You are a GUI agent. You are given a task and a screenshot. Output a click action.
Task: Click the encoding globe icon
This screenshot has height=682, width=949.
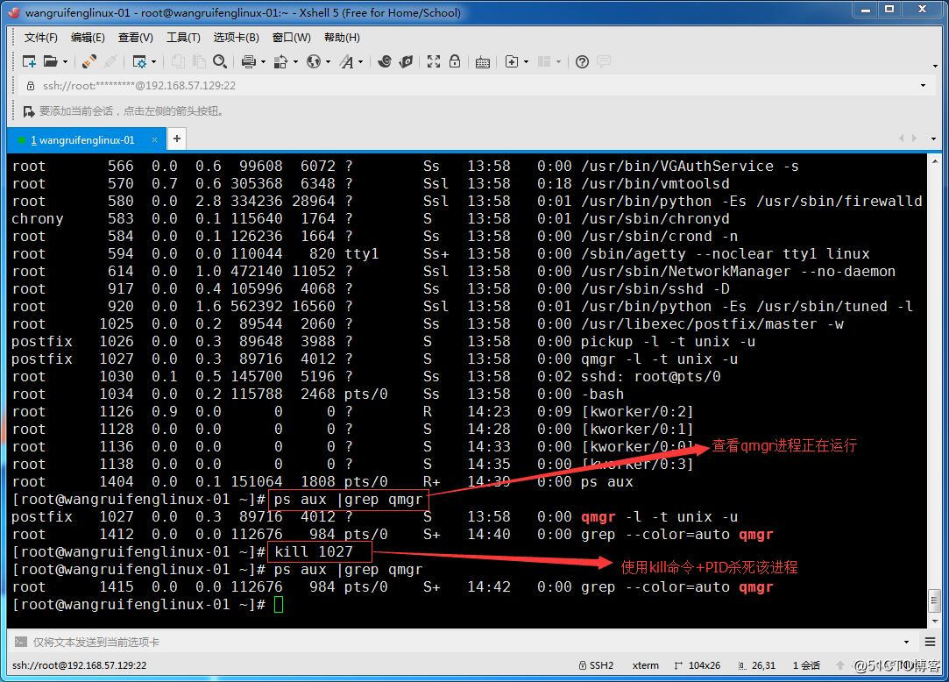[x=314, y=61]
